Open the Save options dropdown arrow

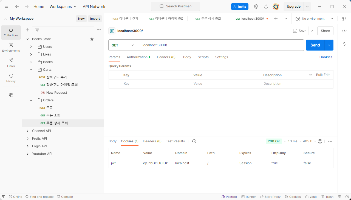click(x=312, y=31)
